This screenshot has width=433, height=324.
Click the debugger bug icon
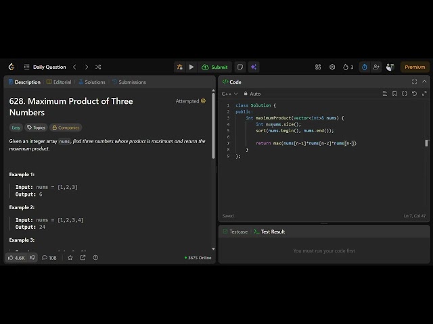[x=180, y=67]
